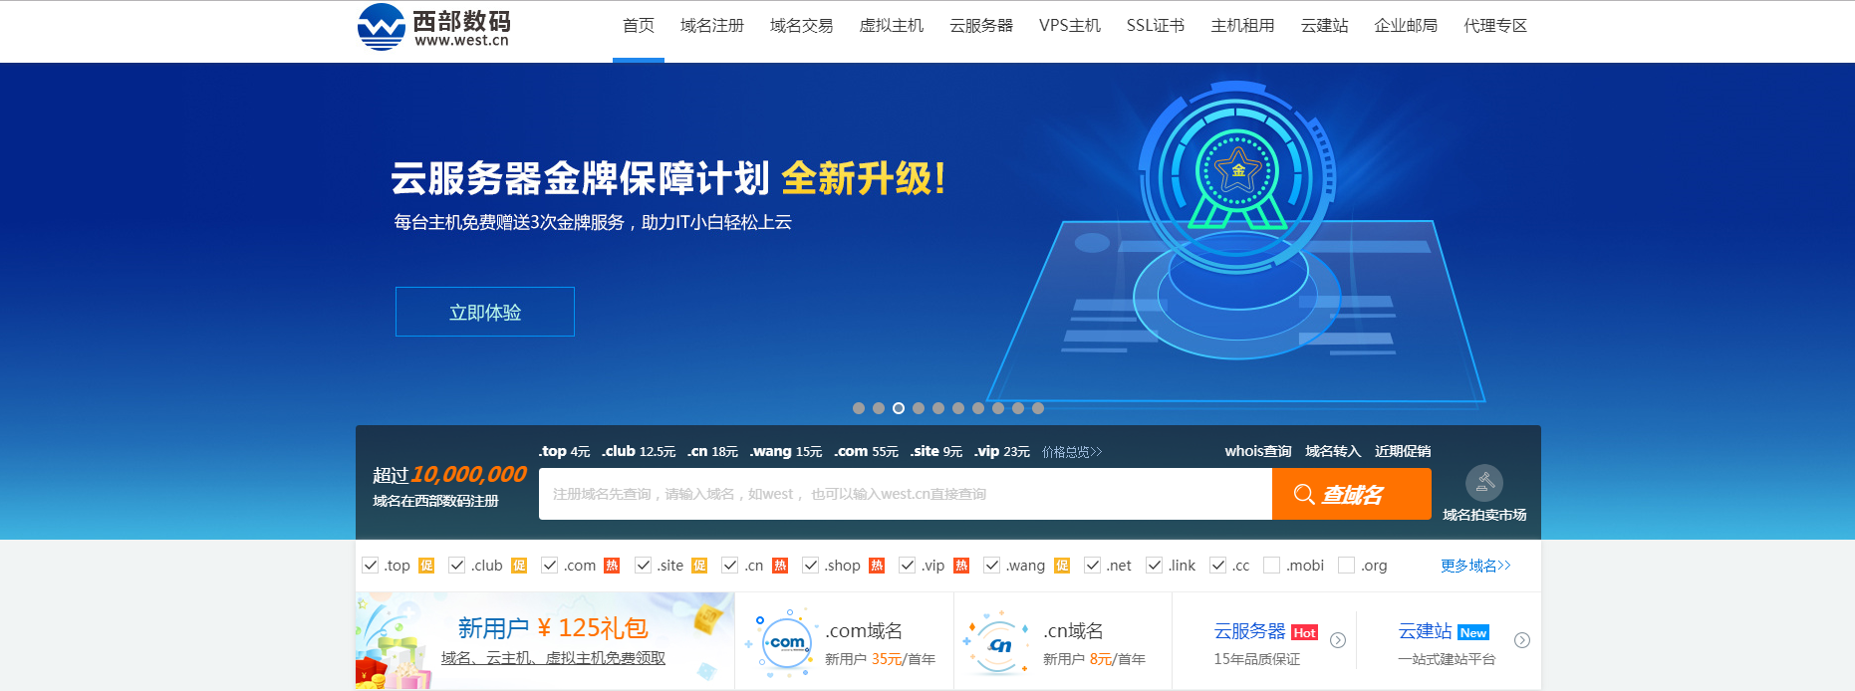
Task: Open the 域名交易 menu
Action: 802,26
